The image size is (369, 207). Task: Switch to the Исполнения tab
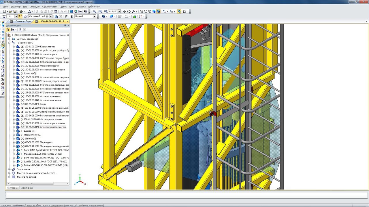pos(27,188)
